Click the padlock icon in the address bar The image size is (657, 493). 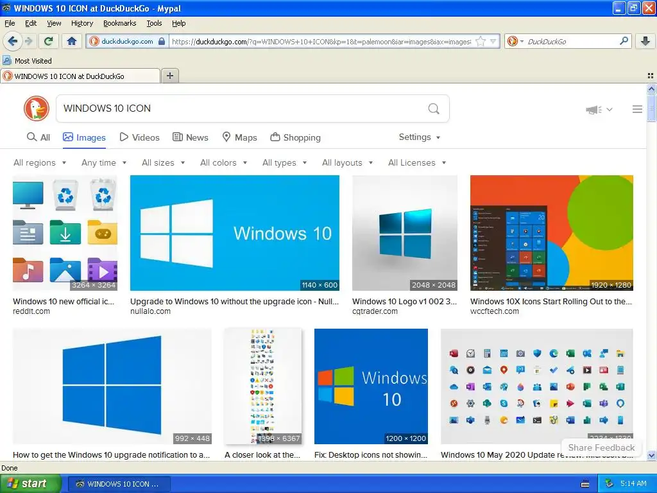coord(161,41)
